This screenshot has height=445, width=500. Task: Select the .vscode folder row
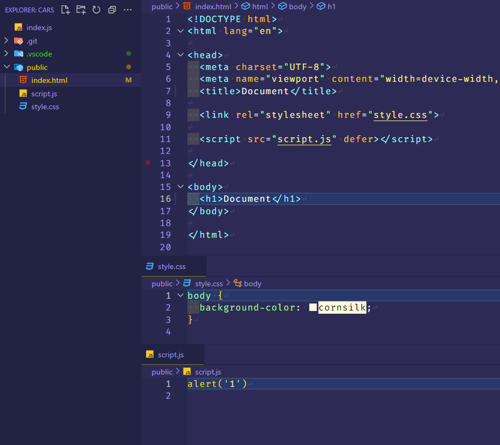(71, 54)
